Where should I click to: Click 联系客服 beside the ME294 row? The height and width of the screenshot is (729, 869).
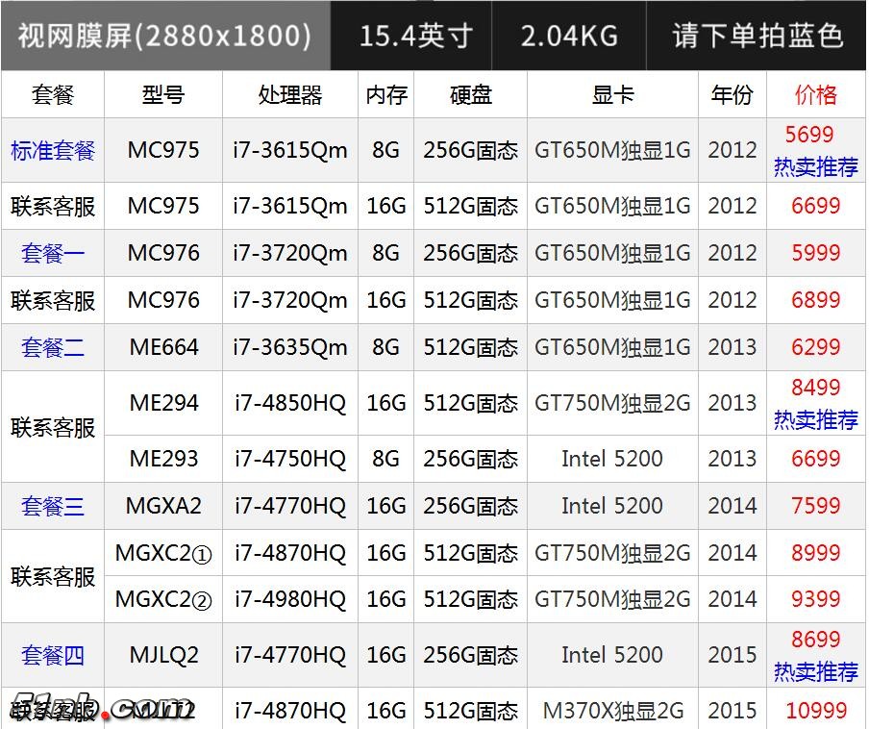coord(52,430)
